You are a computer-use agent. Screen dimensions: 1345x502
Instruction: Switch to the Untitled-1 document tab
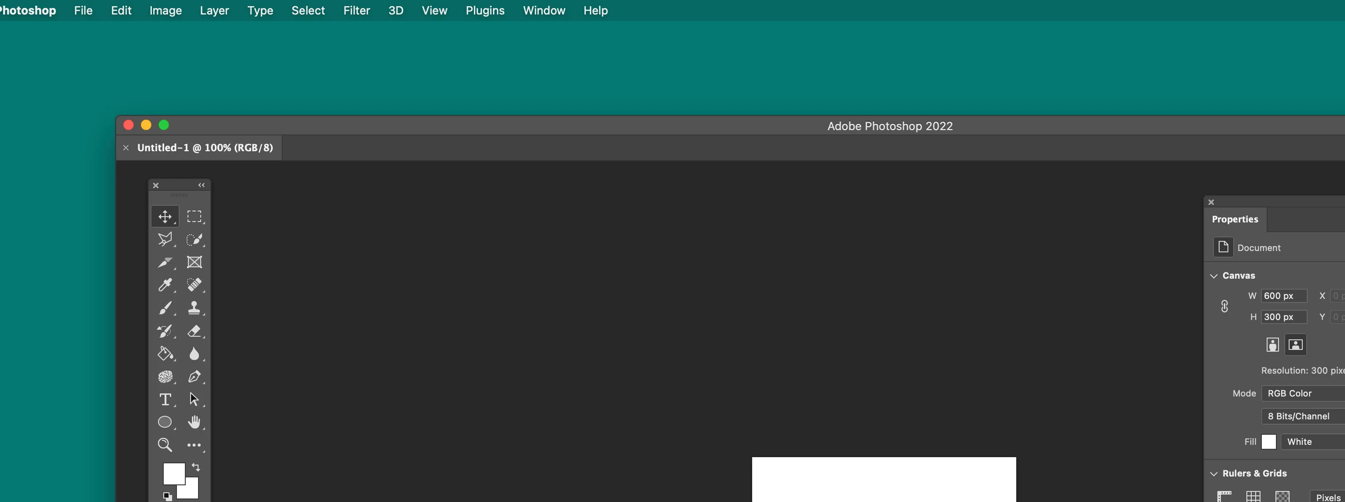tap(205, 148)
